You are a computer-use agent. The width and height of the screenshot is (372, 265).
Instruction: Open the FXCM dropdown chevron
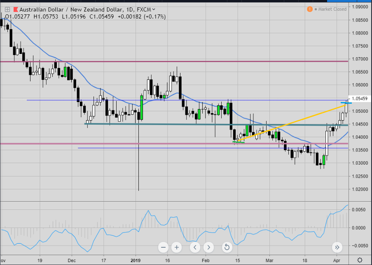click(154, 9)
